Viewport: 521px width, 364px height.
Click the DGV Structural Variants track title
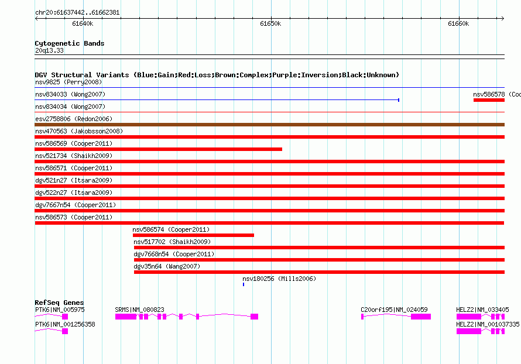pyautogui.click(x=217, y=75)
